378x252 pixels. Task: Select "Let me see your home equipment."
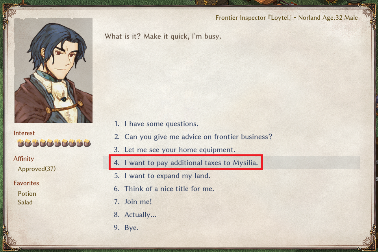174,150
